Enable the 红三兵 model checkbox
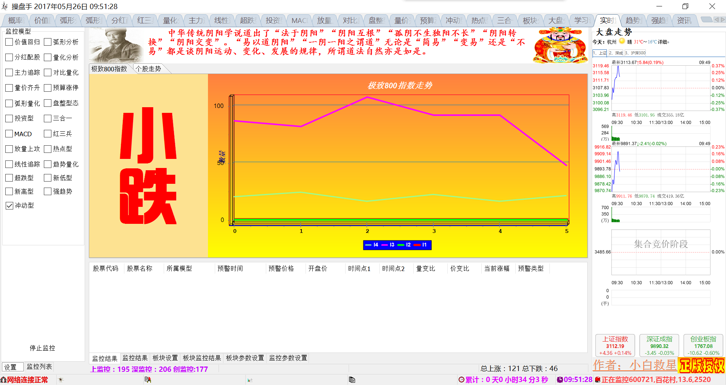This screenshot has height=385, width=726. coord(48,134)
